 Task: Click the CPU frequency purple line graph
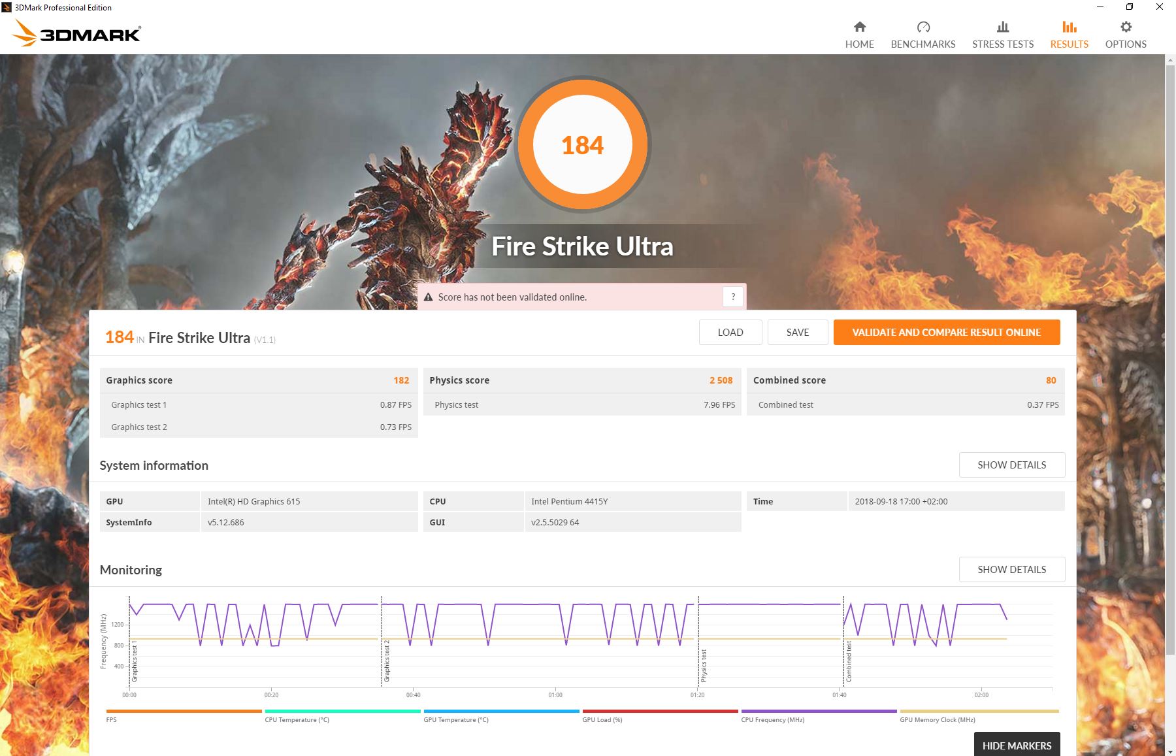pyautogui.click(x=568, y=624)
